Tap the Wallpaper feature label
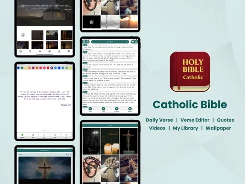The image size is (245, 184). pos(218,128)
